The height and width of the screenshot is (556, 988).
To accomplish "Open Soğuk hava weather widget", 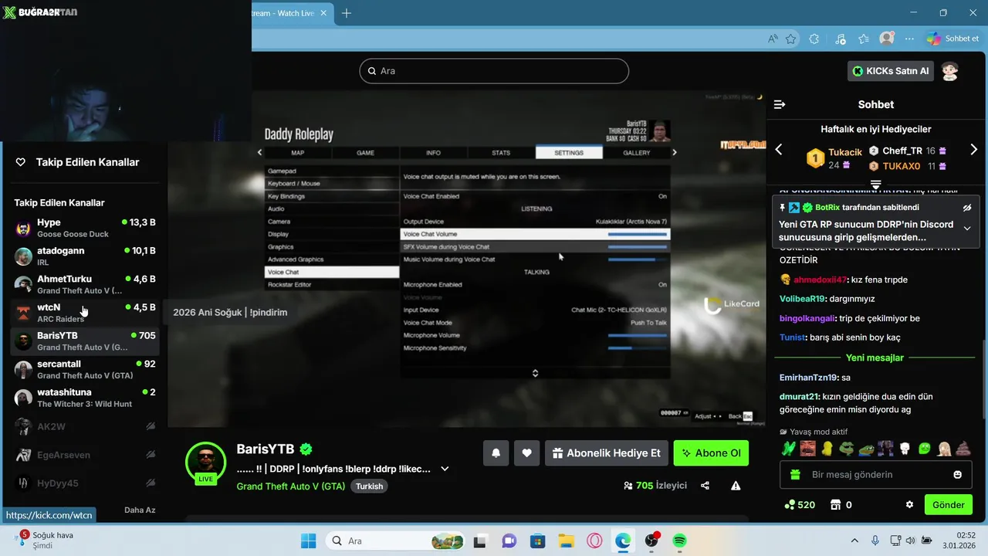I will click(x=46, y=540).
